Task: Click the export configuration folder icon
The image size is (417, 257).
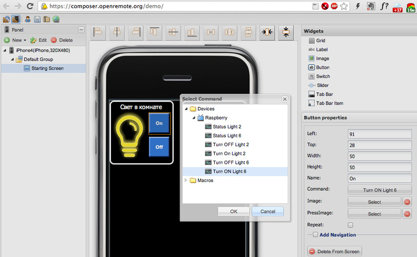Action: pos(46,19)
